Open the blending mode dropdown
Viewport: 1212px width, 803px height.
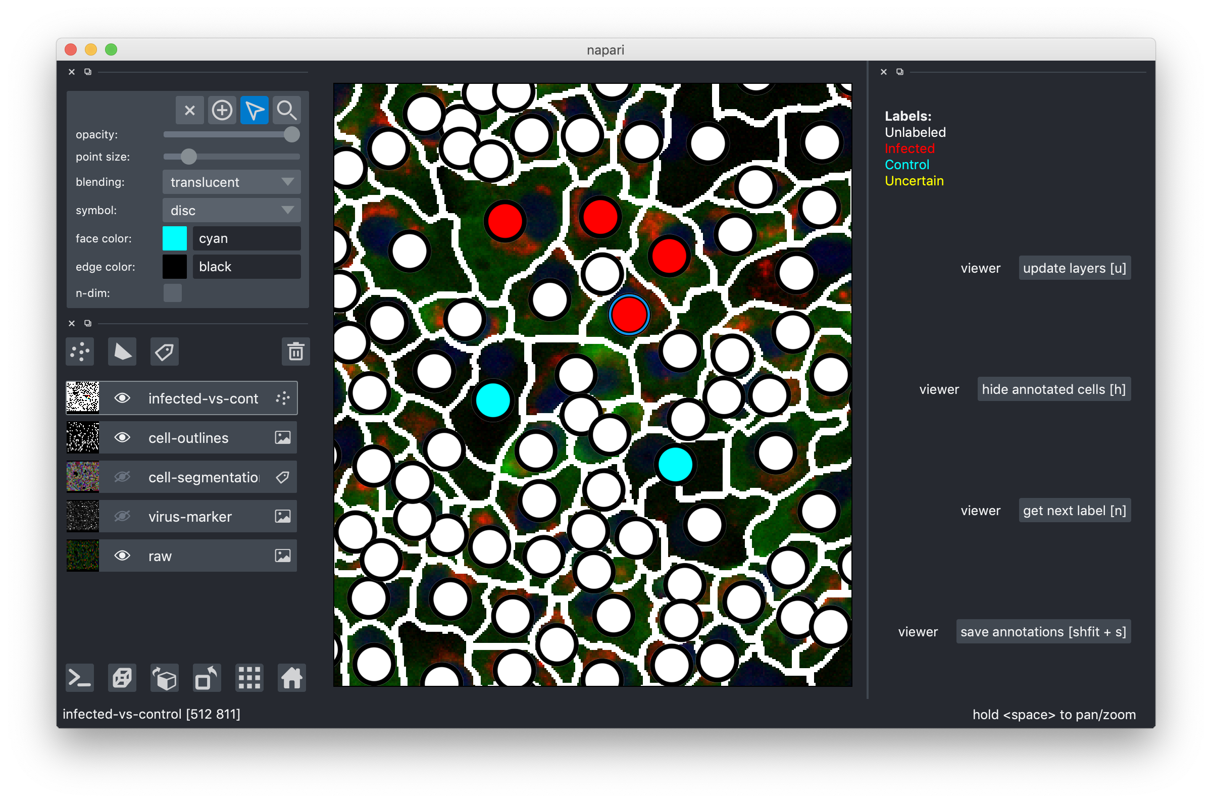[x=231, y=182]
